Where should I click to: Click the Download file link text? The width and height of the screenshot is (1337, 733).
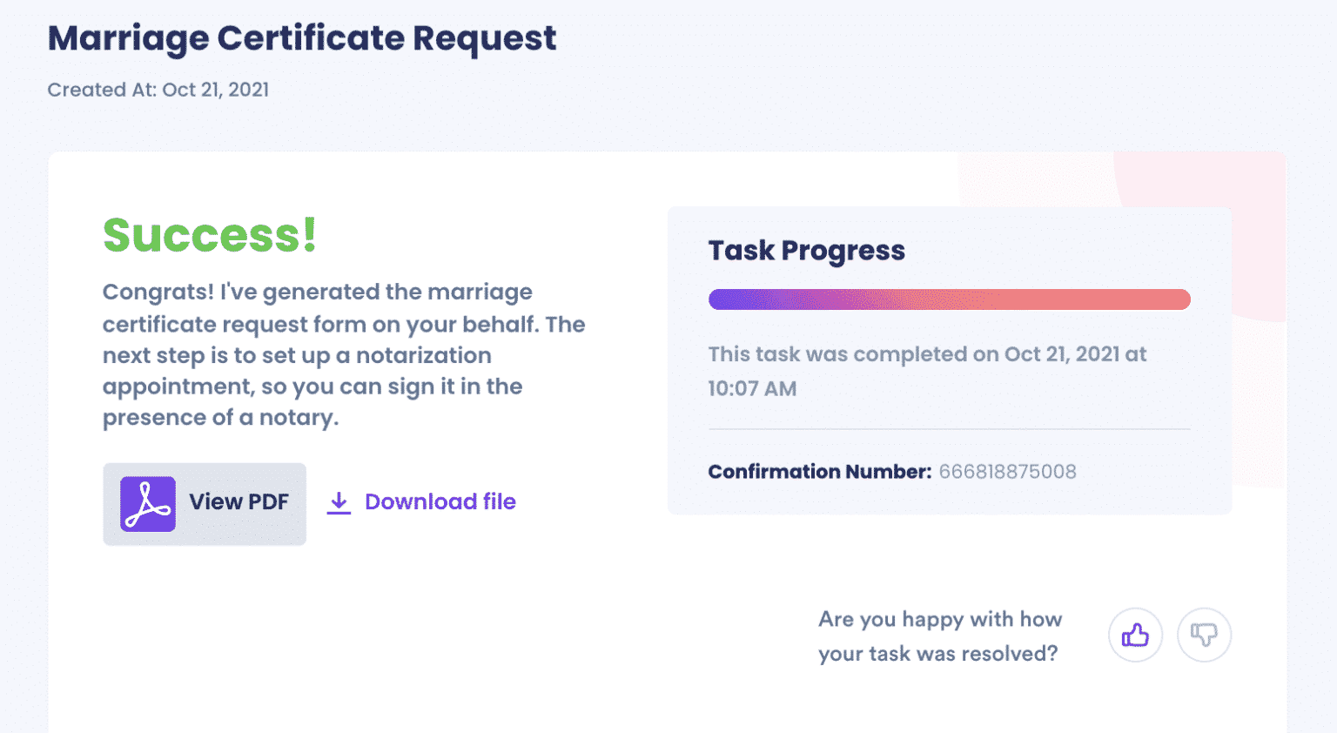[x=440, y=501]
